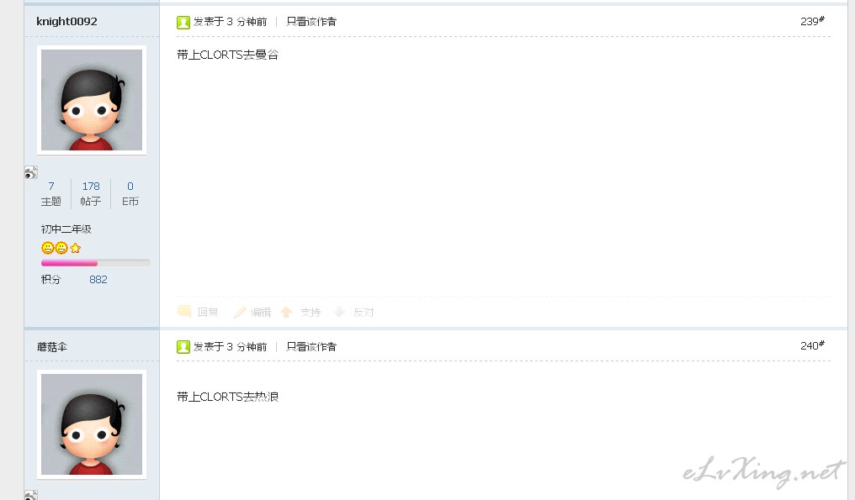Screen dimensions: 855x500
Task: Click the pencil edit icon on post 239
Action: (x=239, y=312)
